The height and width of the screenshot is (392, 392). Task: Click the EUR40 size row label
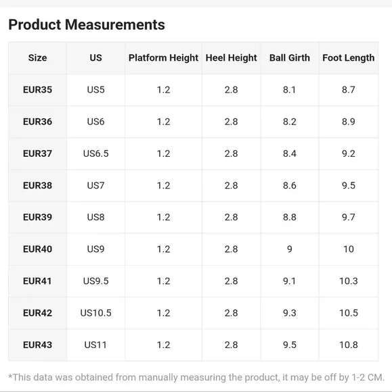tap(37, 249)
